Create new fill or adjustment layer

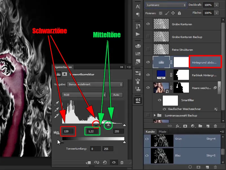193,126
